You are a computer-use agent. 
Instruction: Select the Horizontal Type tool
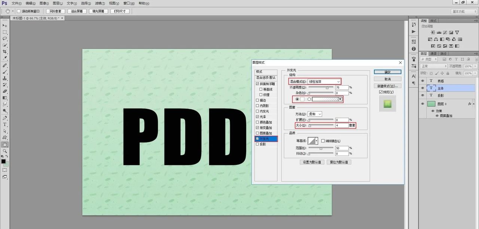[5, 124]
